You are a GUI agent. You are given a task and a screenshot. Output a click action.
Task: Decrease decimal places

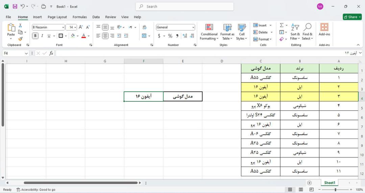[192, 35]
